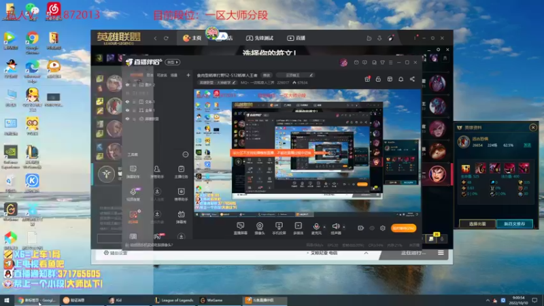Image resolution: width=544 pixels, height=306 pixels.
Task: Add a new scene with plus button
Action: (188, 75)
